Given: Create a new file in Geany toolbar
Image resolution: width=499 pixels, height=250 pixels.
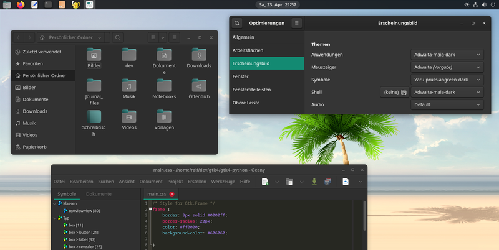Looking at the screenshot, I should [x=264, y=182].
